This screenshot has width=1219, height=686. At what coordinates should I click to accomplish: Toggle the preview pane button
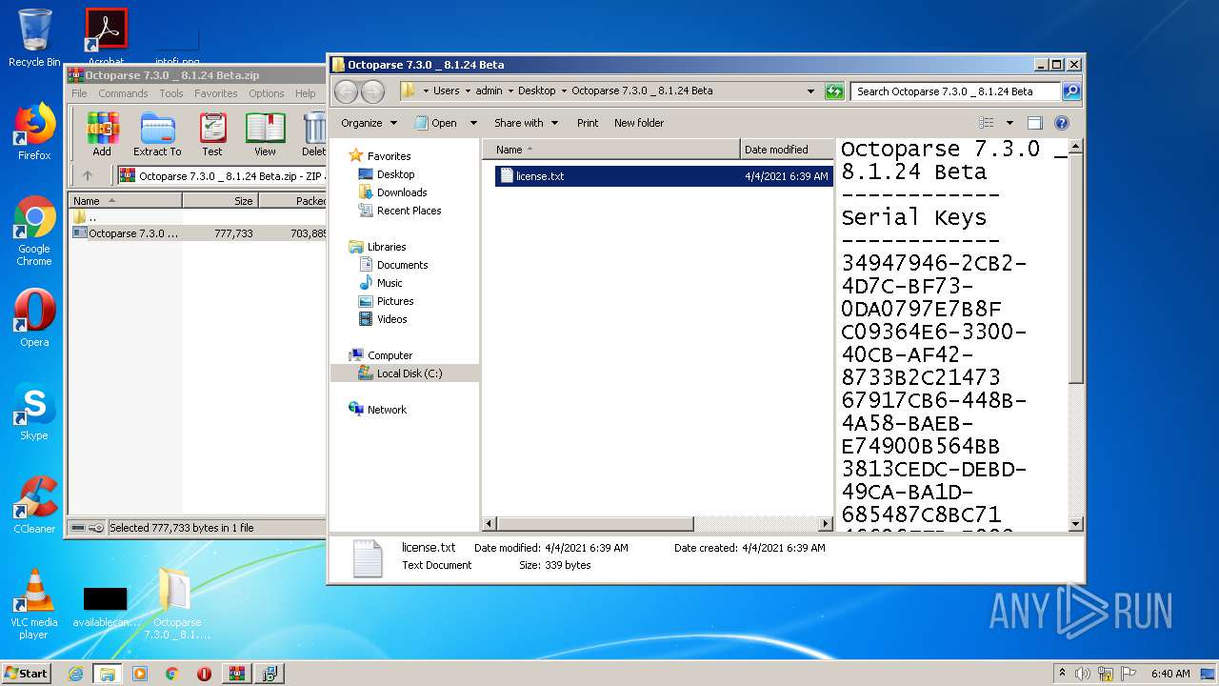[x=1035, y=123]
